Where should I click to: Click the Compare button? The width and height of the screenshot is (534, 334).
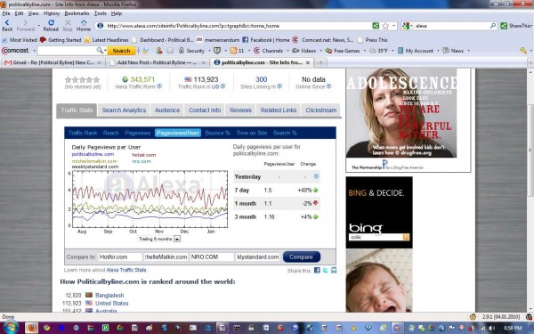pos(302,257)
